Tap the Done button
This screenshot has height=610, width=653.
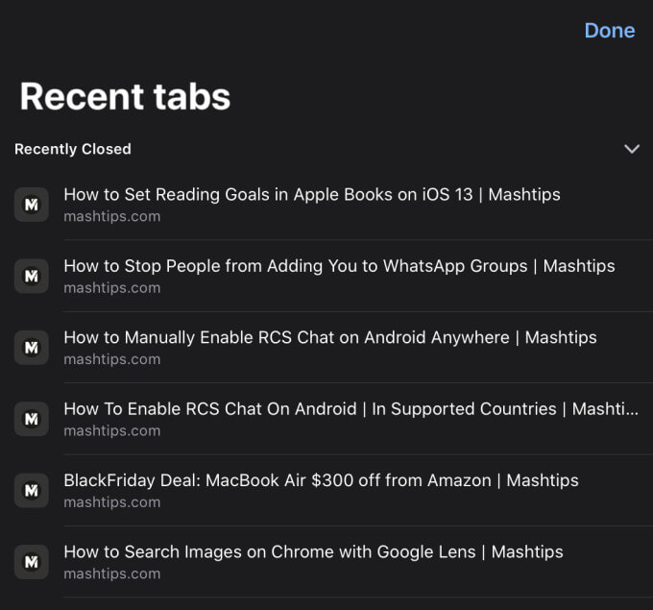click(609, 31)
